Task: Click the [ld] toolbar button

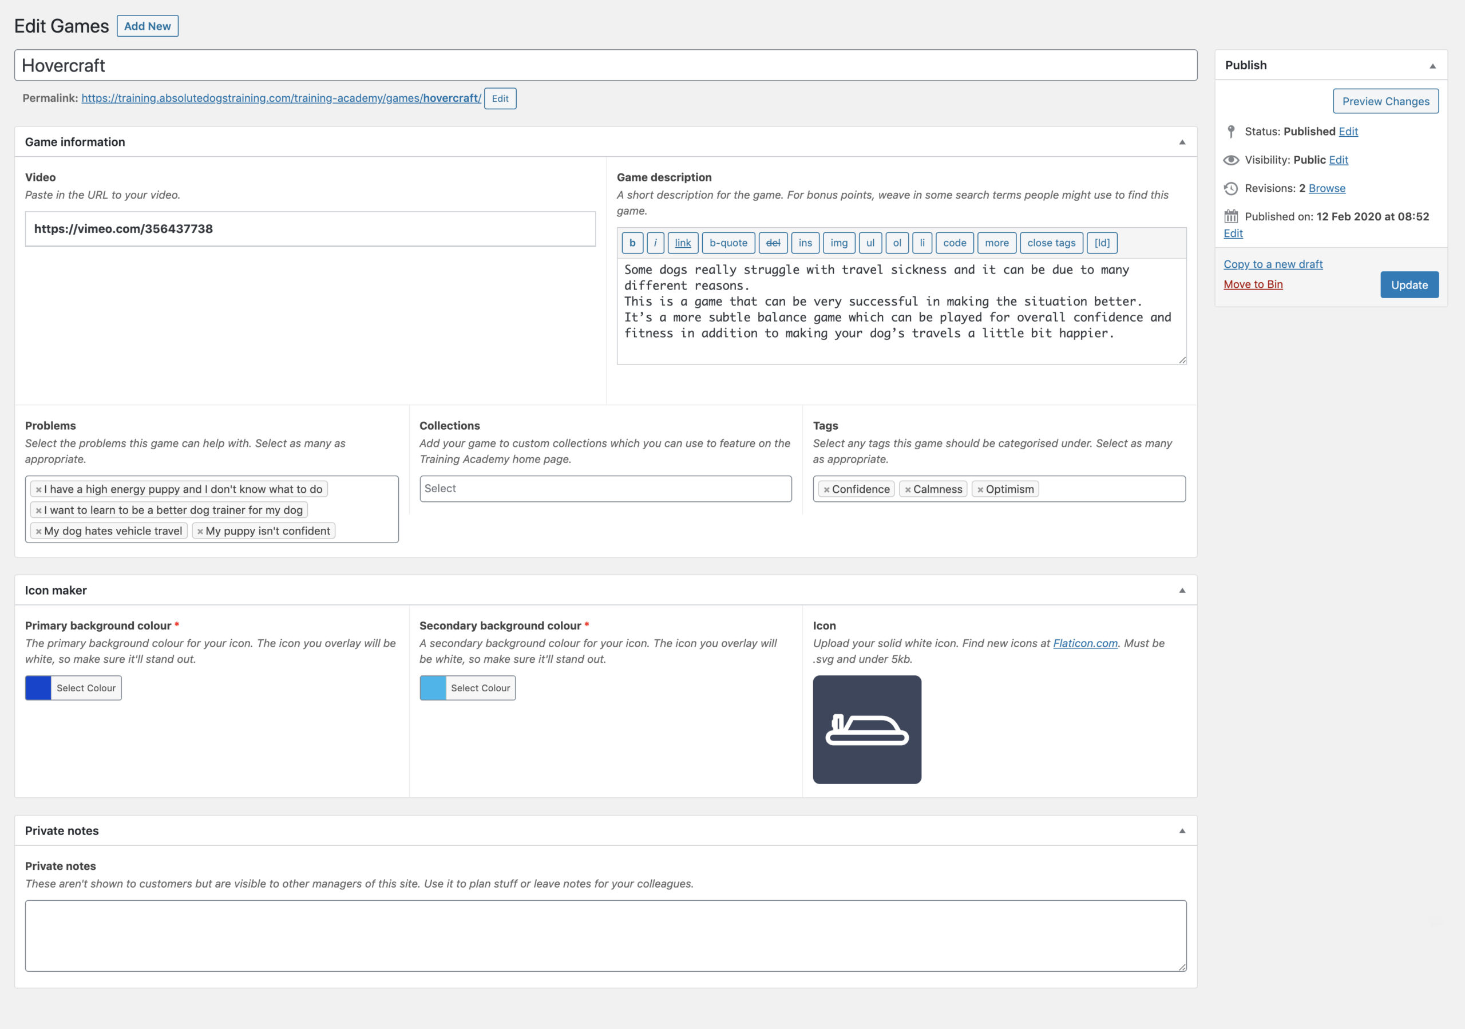Action: point(1102,243)
